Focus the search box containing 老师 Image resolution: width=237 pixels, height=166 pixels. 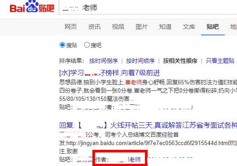(148, 7)
